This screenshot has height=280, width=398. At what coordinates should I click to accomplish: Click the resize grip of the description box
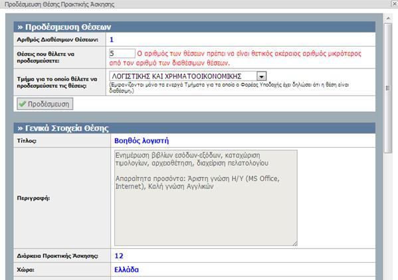point(295,243)
